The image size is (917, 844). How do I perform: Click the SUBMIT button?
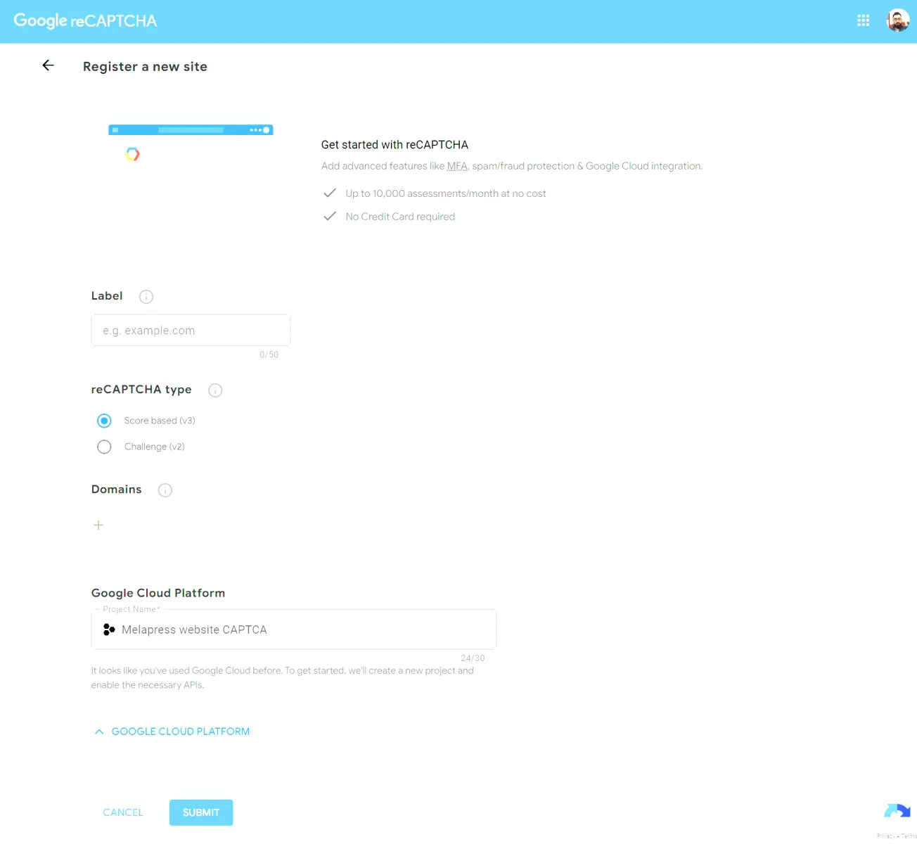coord(201,812)
